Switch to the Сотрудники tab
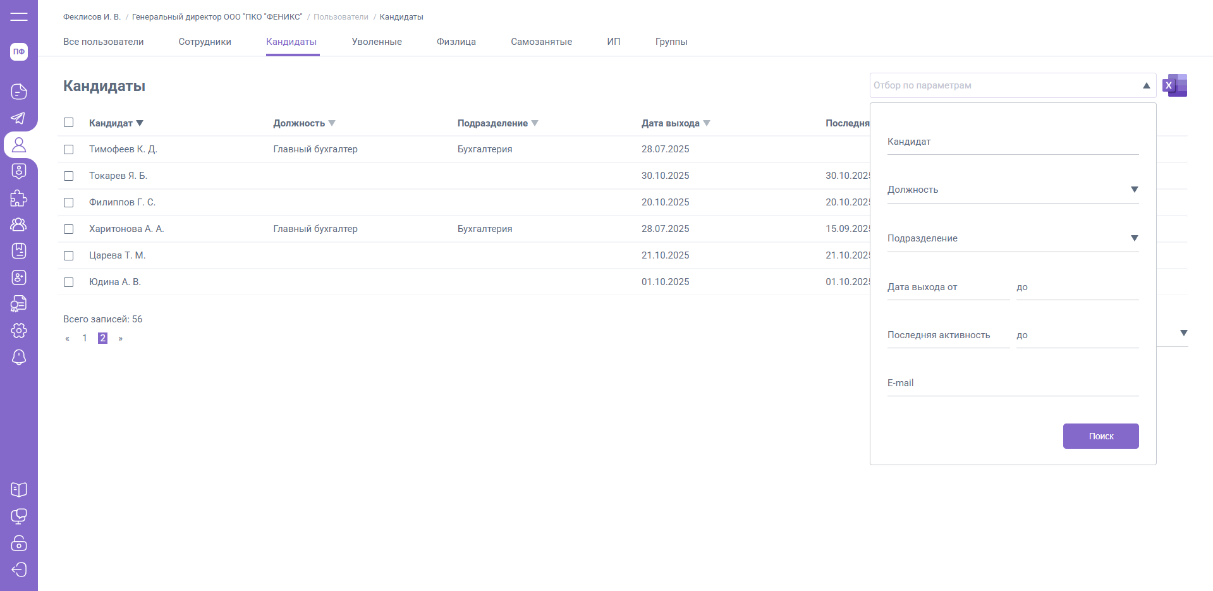This screenshot has height=591, width=1213. coord(205,42)
